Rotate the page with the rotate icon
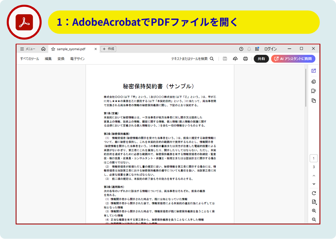 pyautogui.click(x=314, y=193)
